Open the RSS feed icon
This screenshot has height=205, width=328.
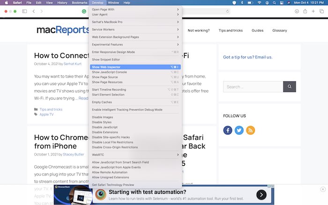pos(250,130)
